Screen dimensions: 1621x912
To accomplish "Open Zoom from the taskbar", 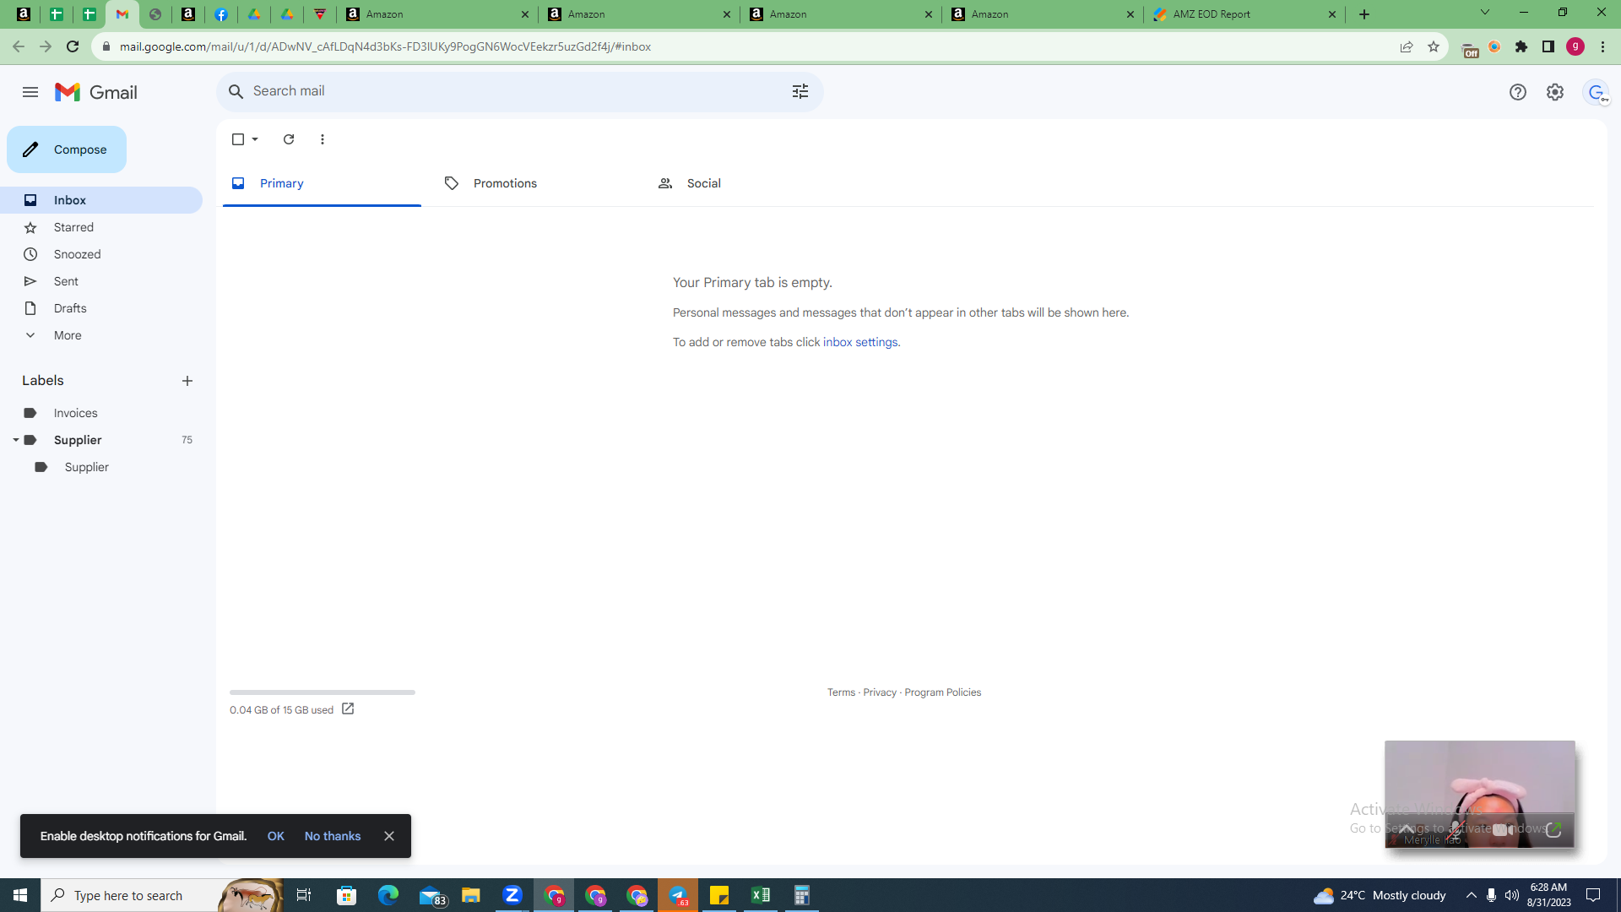I will point(512,895).
